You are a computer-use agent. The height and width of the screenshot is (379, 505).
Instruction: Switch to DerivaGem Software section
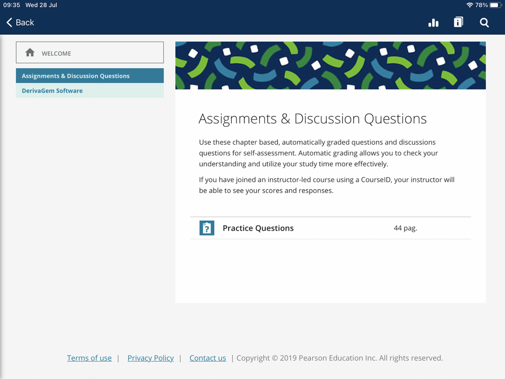click(52, 91)
